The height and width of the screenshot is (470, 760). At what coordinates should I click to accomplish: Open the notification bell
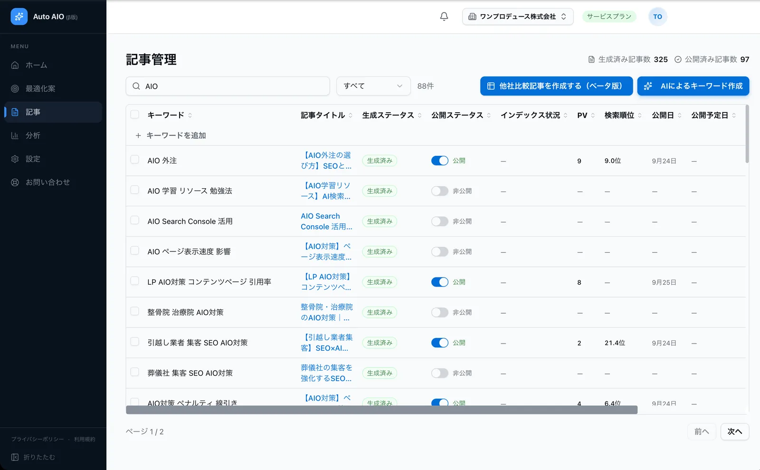444,17
